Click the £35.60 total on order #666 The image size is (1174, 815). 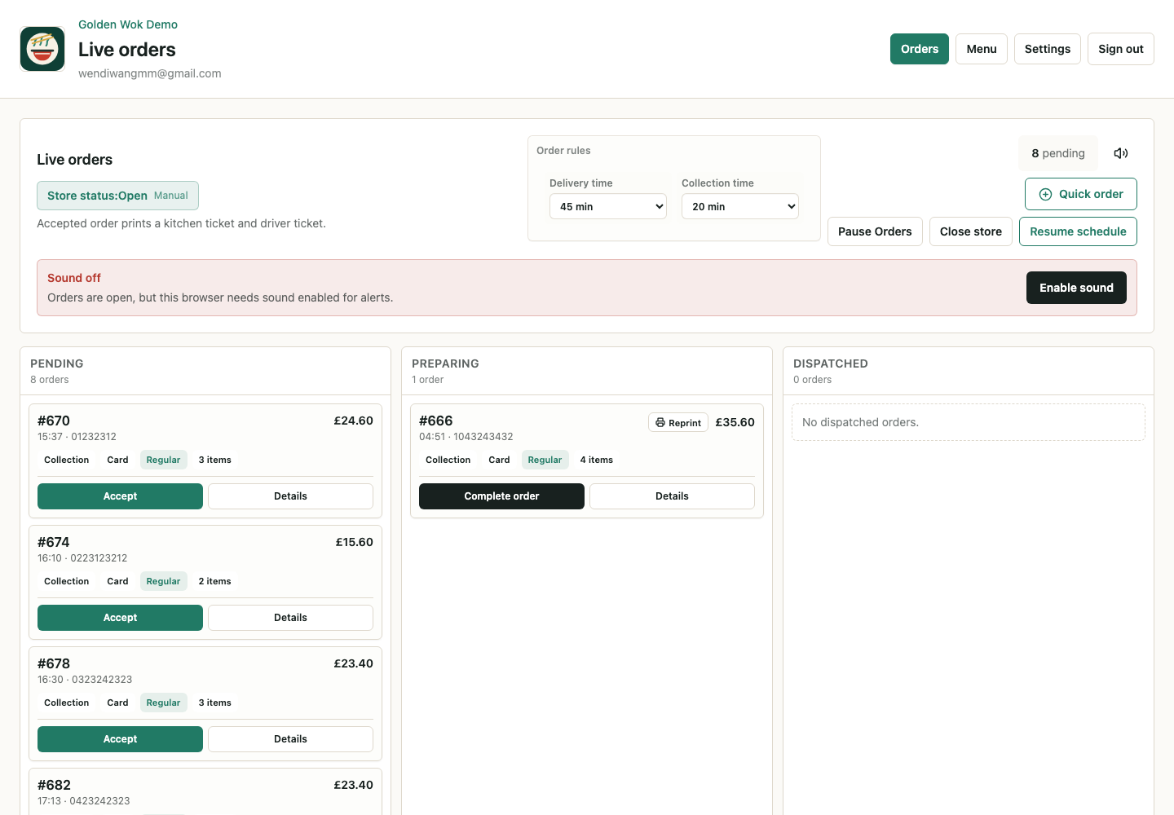pyautogui.click(x=735, y=422)
